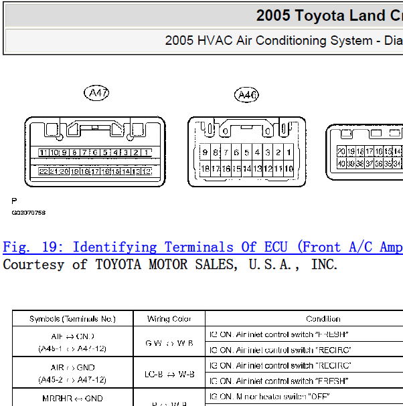403x406 pixels.
Task: Select the AIF ↔ GND symbol cell
Action: pyautogui.click(x=72, y=336)
